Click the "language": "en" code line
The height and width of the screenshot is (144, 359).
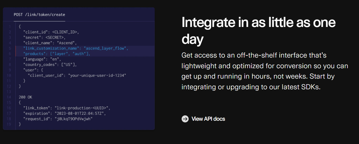[x=42, y=59]
